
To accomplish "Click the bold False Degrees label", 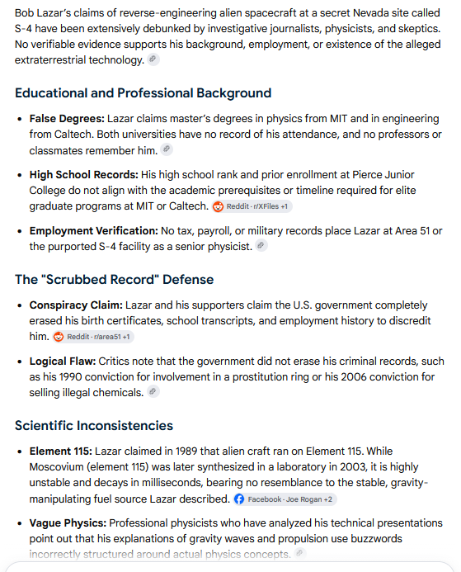I will (67, 119).
